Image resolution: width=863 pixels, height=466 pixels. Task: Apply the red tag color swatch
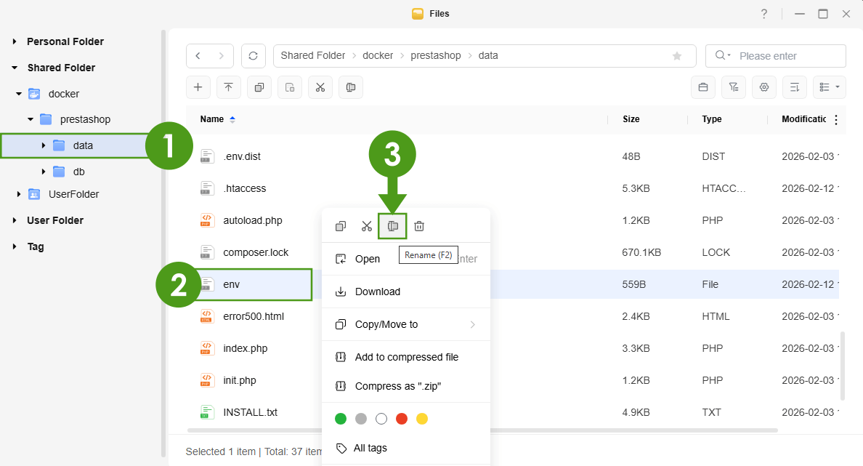pyautogui.click(x=401, y=419)
